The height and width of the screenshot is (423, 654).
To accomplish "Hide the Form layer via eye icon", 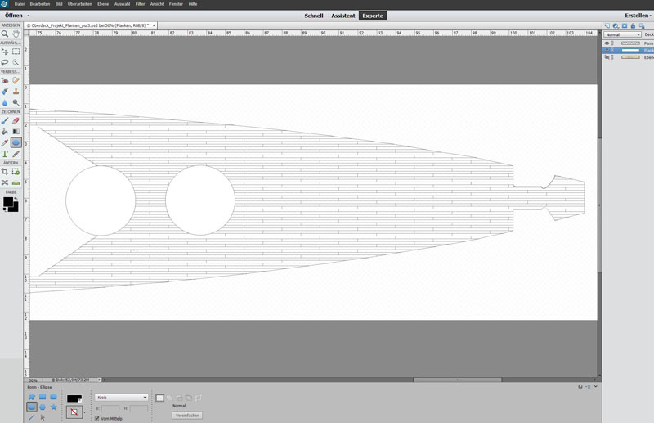I will (607, 43).
